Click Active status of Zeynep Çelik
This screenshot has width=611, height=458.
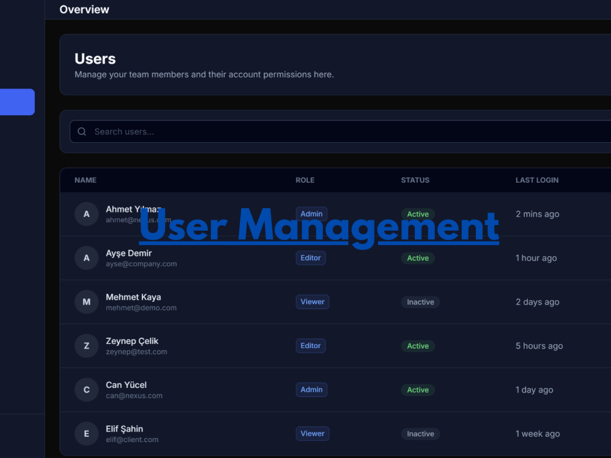click(x=418, y=346)
